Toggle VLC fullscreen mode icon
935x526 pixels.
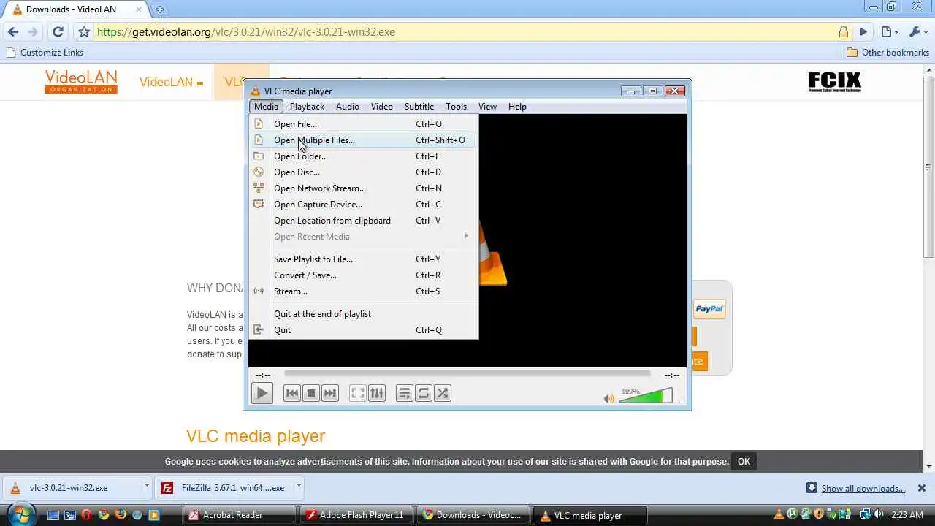(358, 393)
